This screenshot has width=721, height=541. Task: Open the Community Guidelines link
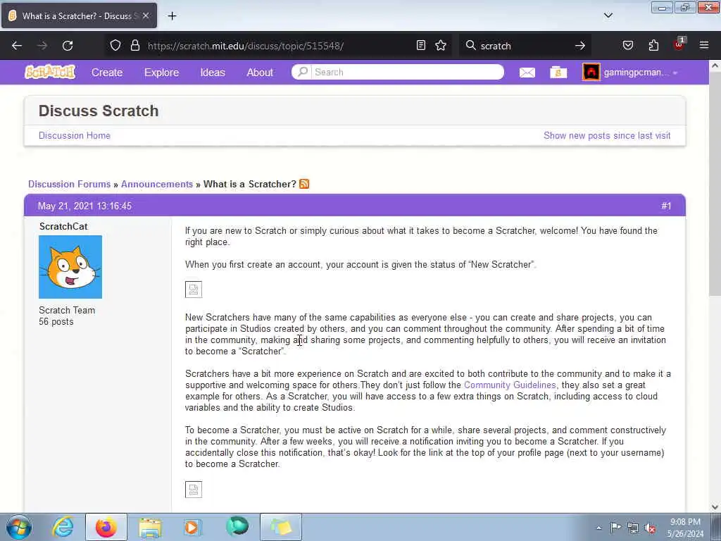tap(510, 385)
